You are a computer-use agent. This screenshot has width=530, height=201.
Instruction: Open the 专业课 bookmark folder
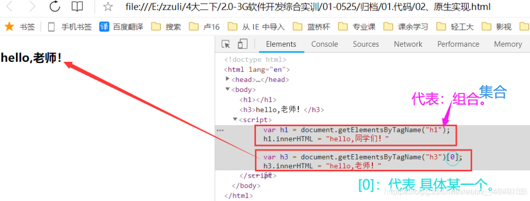(357, 27)
